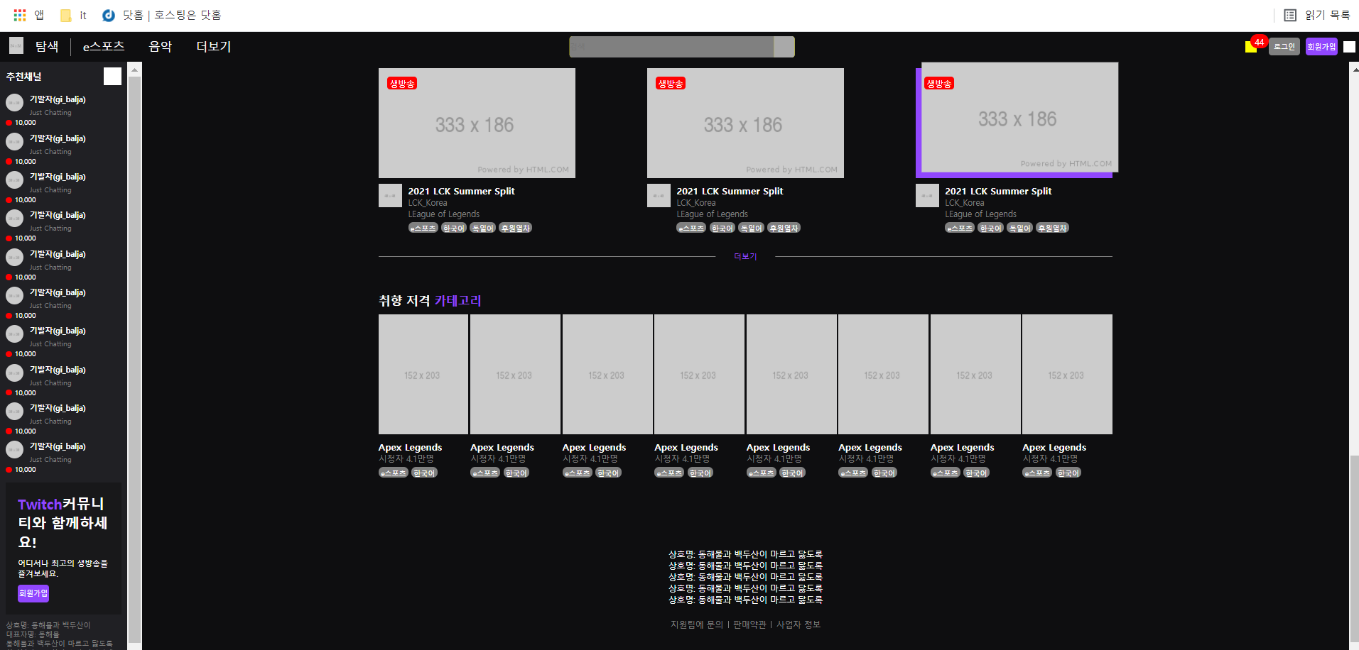
Task: Open the 더보기 header menu
Action: click(x=214, y=46)
